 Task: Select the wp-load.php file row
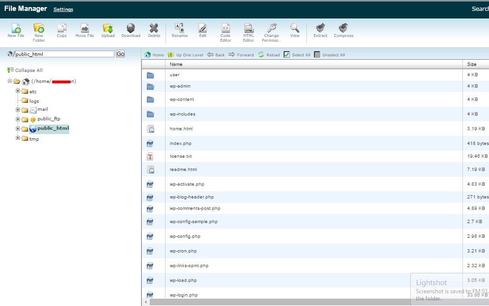[315, 280]
